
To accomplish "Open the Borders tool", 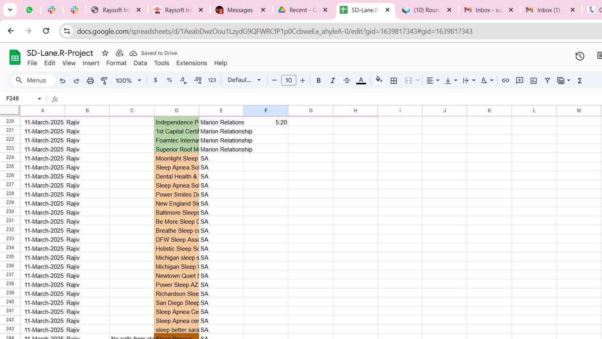I will click(394, 80).
